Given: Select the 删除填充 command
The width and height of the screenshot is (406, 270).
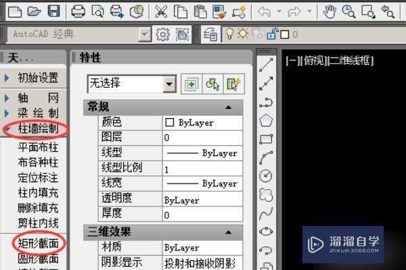Looking at the screenshot, I should click(x=38, y=208).
